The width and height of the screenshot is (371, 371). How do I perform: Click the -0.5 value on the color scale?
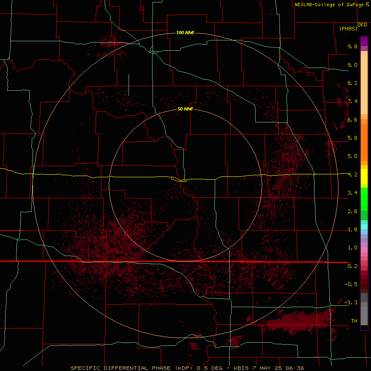pyautogui.click(x=351, y=284)
